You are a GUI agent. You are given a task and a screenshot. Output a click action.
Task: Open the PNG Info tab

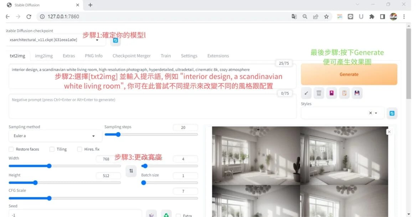tap(94, 56)
